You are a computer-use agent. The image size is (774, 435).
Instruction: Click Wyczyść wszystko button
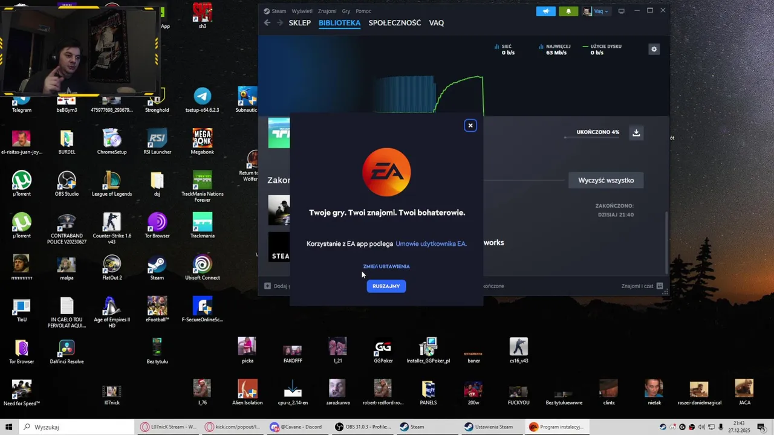606,180
